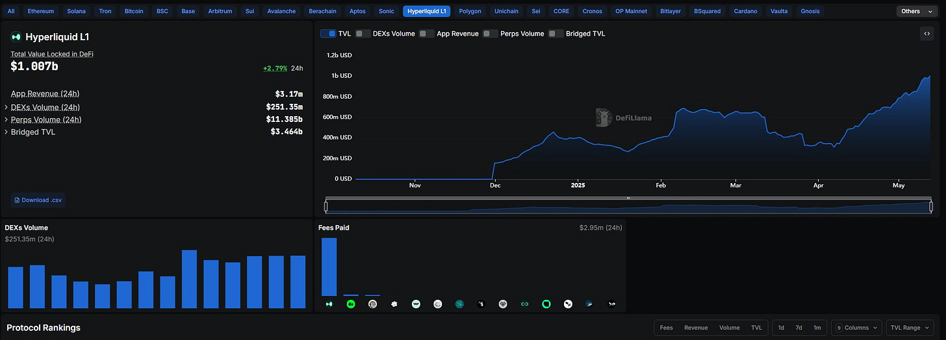Open the TVL Range dropdown
The width and height of the screenshot is (946, 340).
(910, 328)
